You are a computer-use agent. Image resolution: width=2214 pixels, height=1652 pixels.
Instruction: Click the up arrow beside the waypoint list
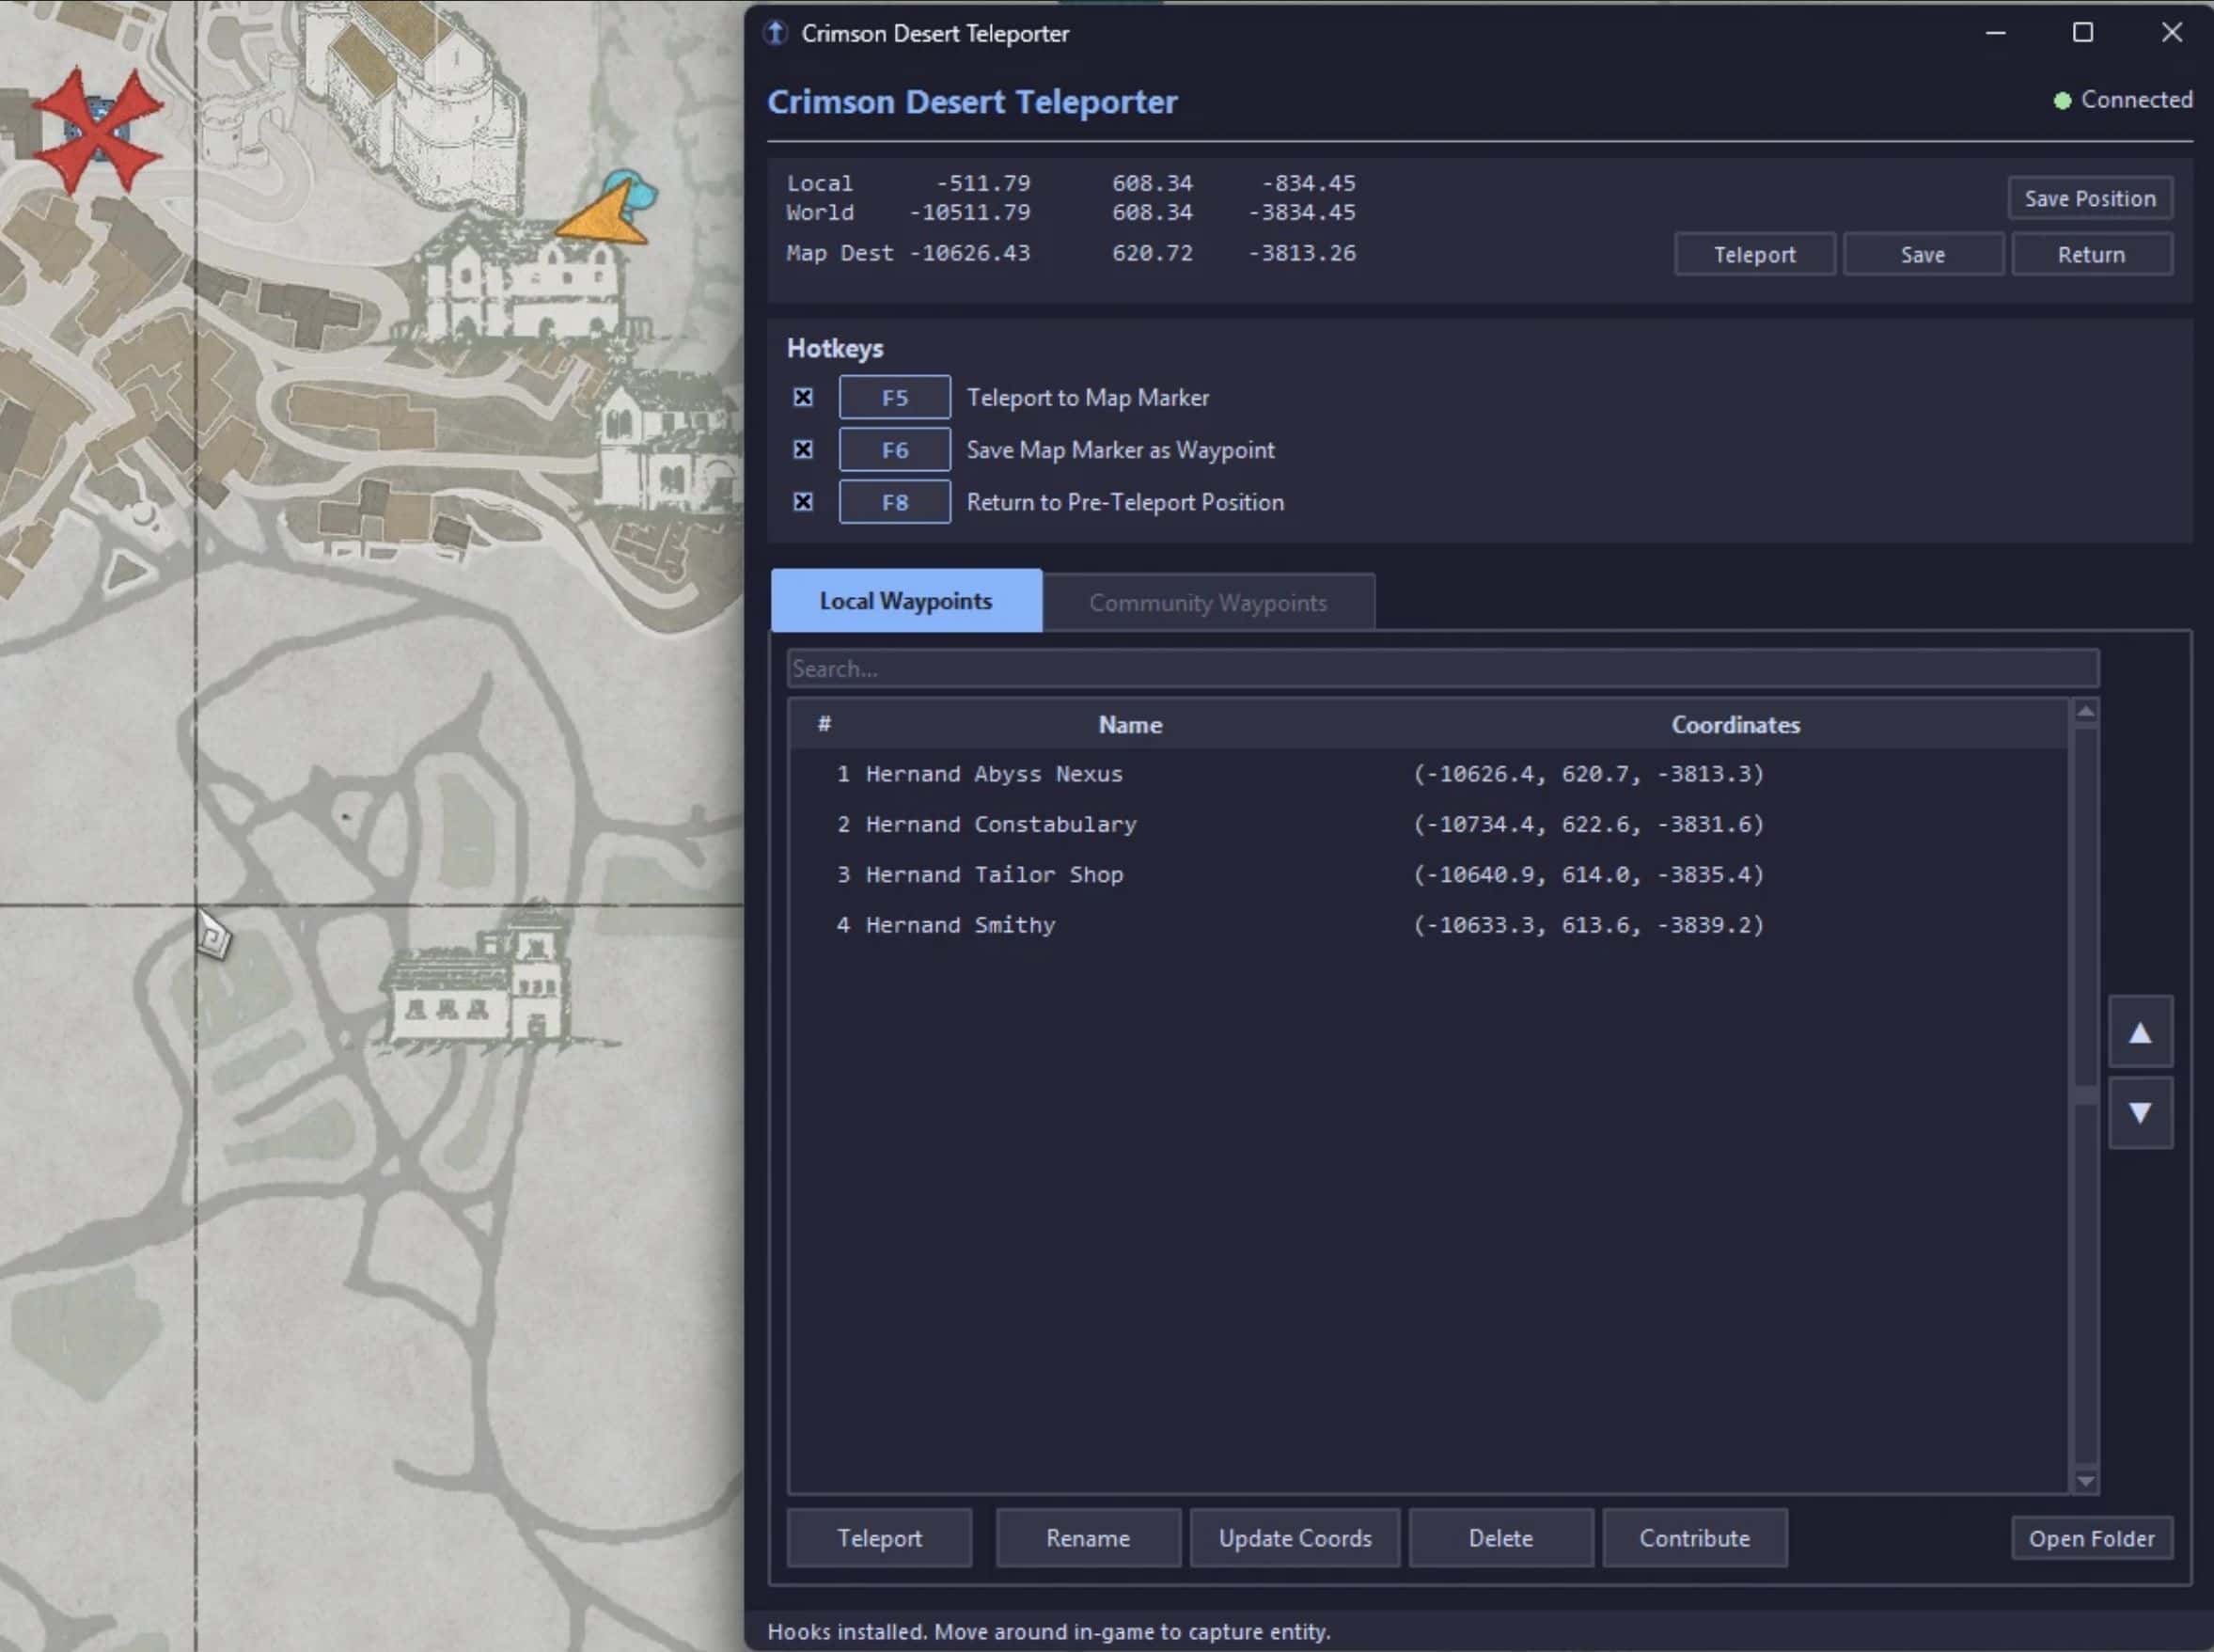tap(2141, 1030)
